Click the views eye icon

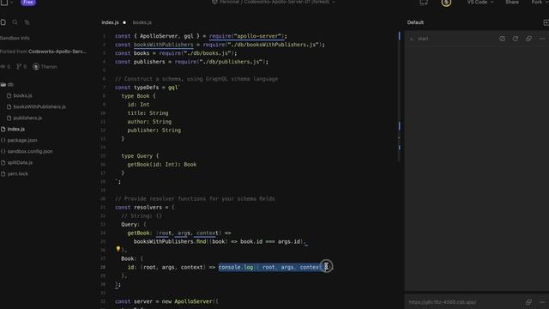(x=3, y=67)
